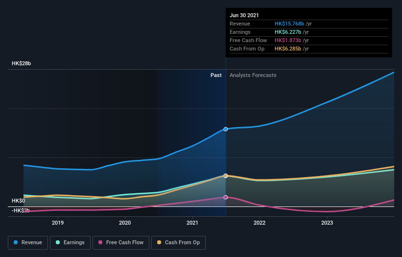Click the HK$28b y-axis label
402x257 pixels.
(x=21, y=63)
